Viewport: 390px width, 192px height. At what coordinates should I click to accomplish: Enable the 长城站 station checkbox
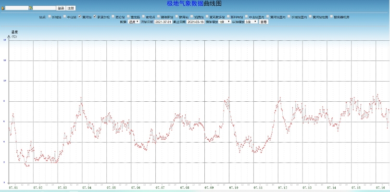(50, 17)
